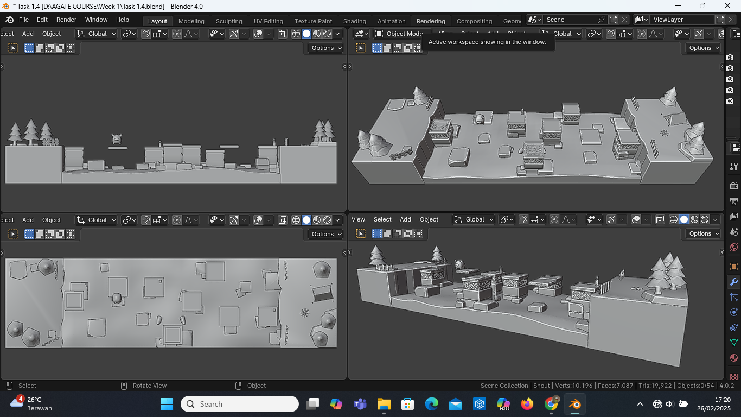
Task: Open the Object Mode dropdown
Action: (399, 34)
